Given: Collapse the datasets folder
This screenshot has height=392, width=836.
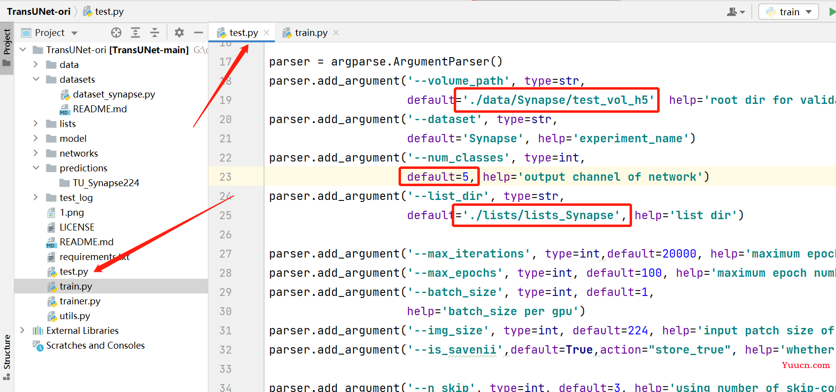Looking at the screenshot, I should tap(35, 79).
